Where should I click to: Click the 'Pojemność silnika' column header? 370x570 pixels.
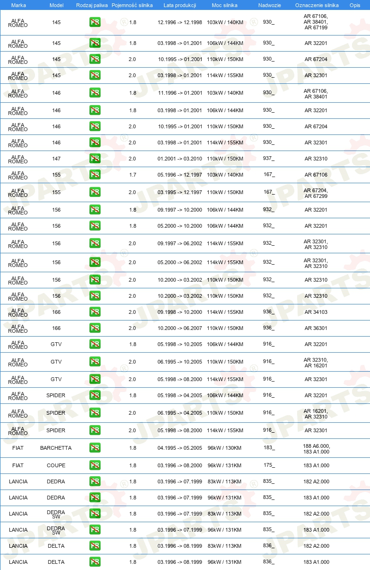tap(132, 5)
